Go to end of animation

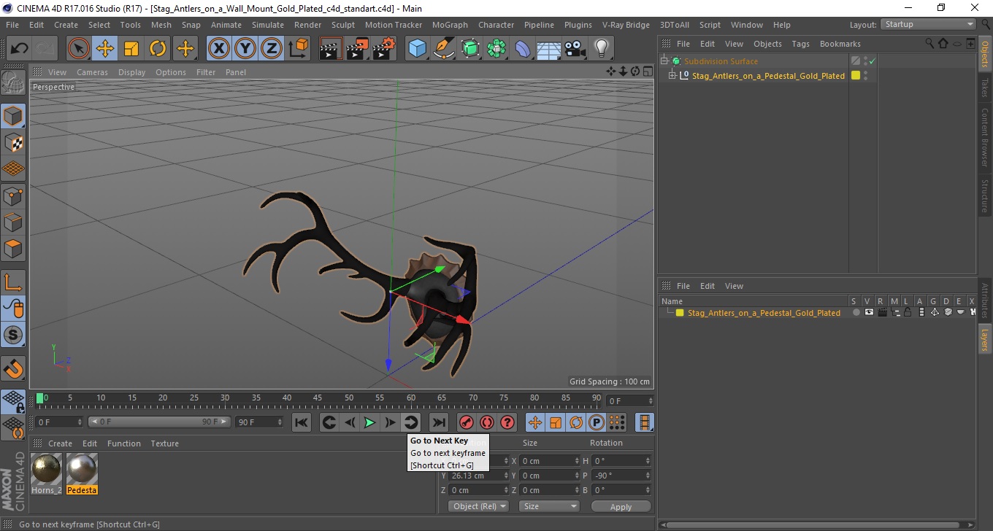[438, 422]
